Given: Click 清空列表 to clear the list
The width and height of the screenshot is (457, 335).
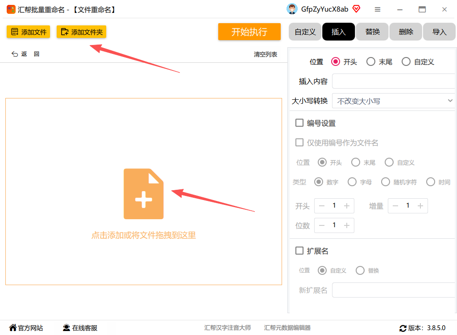Looking at the screenshot, I should (265, 54).
